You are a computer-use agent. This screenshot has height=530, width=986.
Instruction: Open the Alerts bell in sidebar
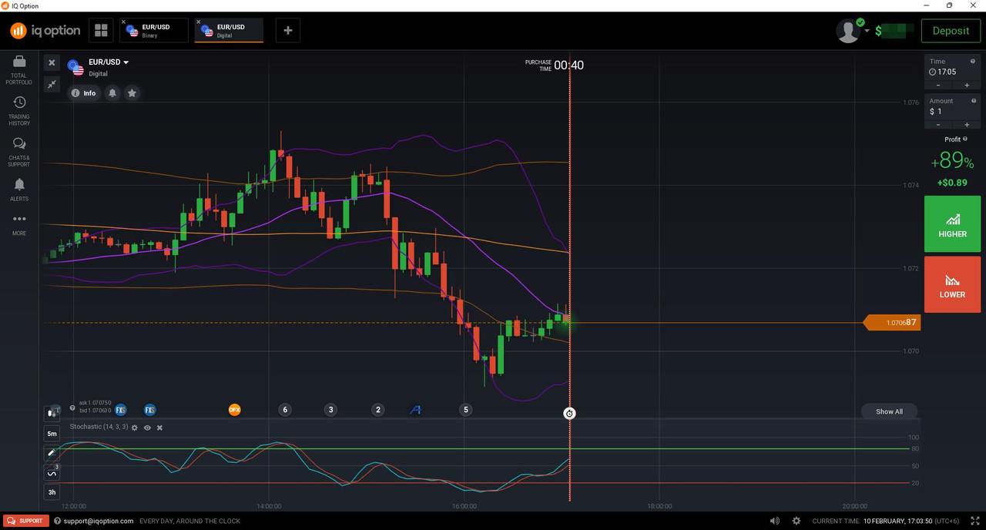pyautogui.click(x=19, y=190)
